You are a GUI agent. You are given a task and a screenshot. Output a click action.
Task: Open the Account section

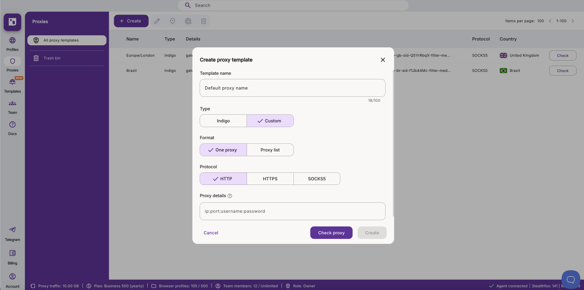[x=12, y=280]
